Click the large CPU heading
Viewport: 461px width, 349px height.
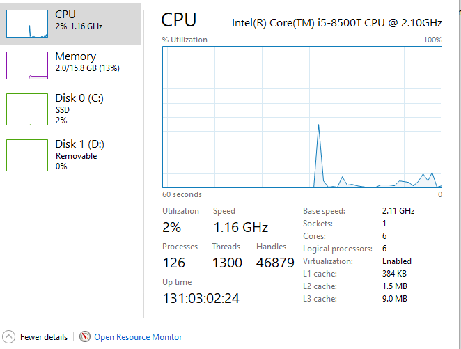click(x=179, y=20)
